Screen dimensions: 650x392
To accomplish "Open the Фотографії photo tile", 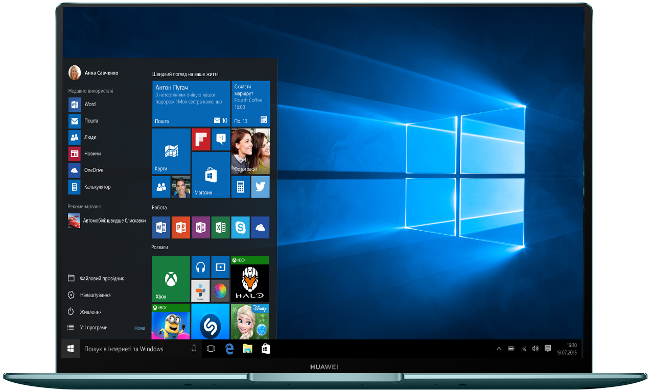I will point(250,151).
